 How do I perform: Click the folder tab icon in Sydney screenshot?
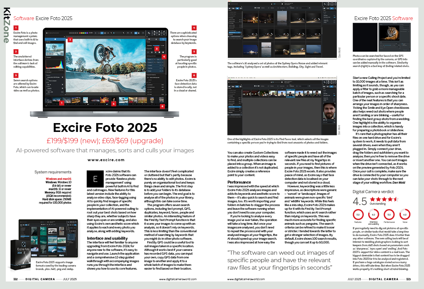click(x=230, y=8)
